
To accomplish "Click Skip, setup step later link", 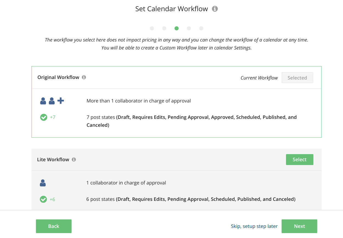I will pyautogui.click(x=254, y=226).
